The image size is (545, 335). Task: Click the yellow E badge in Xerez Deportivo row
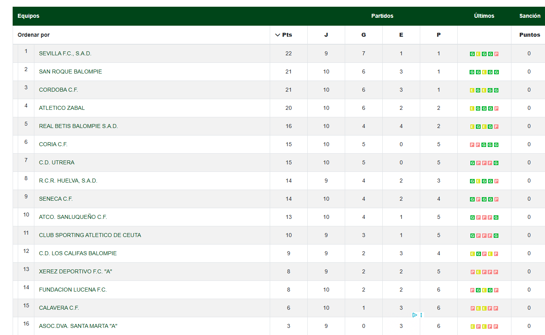(x=478, y=272)
